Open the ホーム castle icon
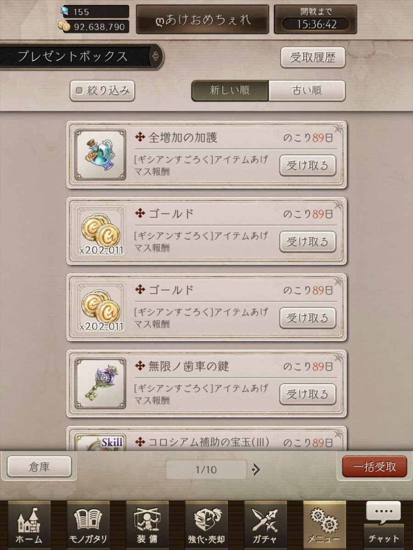Viewport: 413px width, 550px height. point(29,525)
